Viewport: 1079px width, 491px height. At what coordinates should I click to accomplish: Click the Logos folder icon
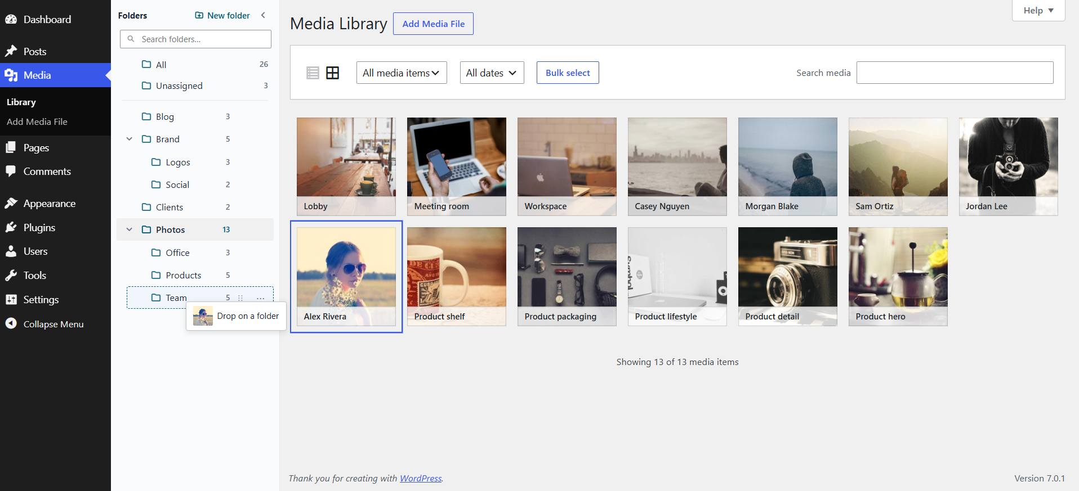click(x=156, y=162)
